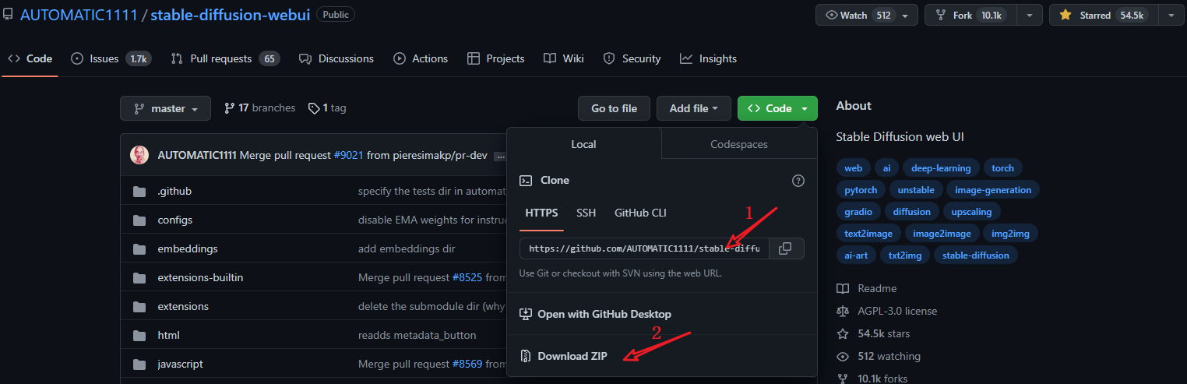Click the Fork button
Image resolution: width=1187 pixels, height=384 pixels.
[x=970, y=15]
